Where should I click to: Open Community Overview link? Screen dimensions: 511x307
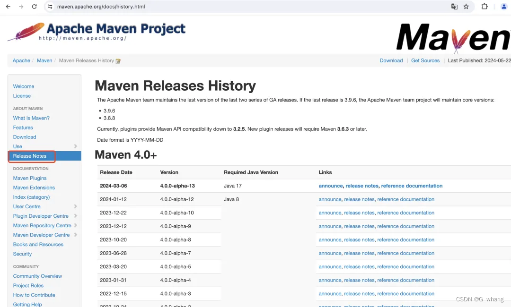(x=37, y=276)
